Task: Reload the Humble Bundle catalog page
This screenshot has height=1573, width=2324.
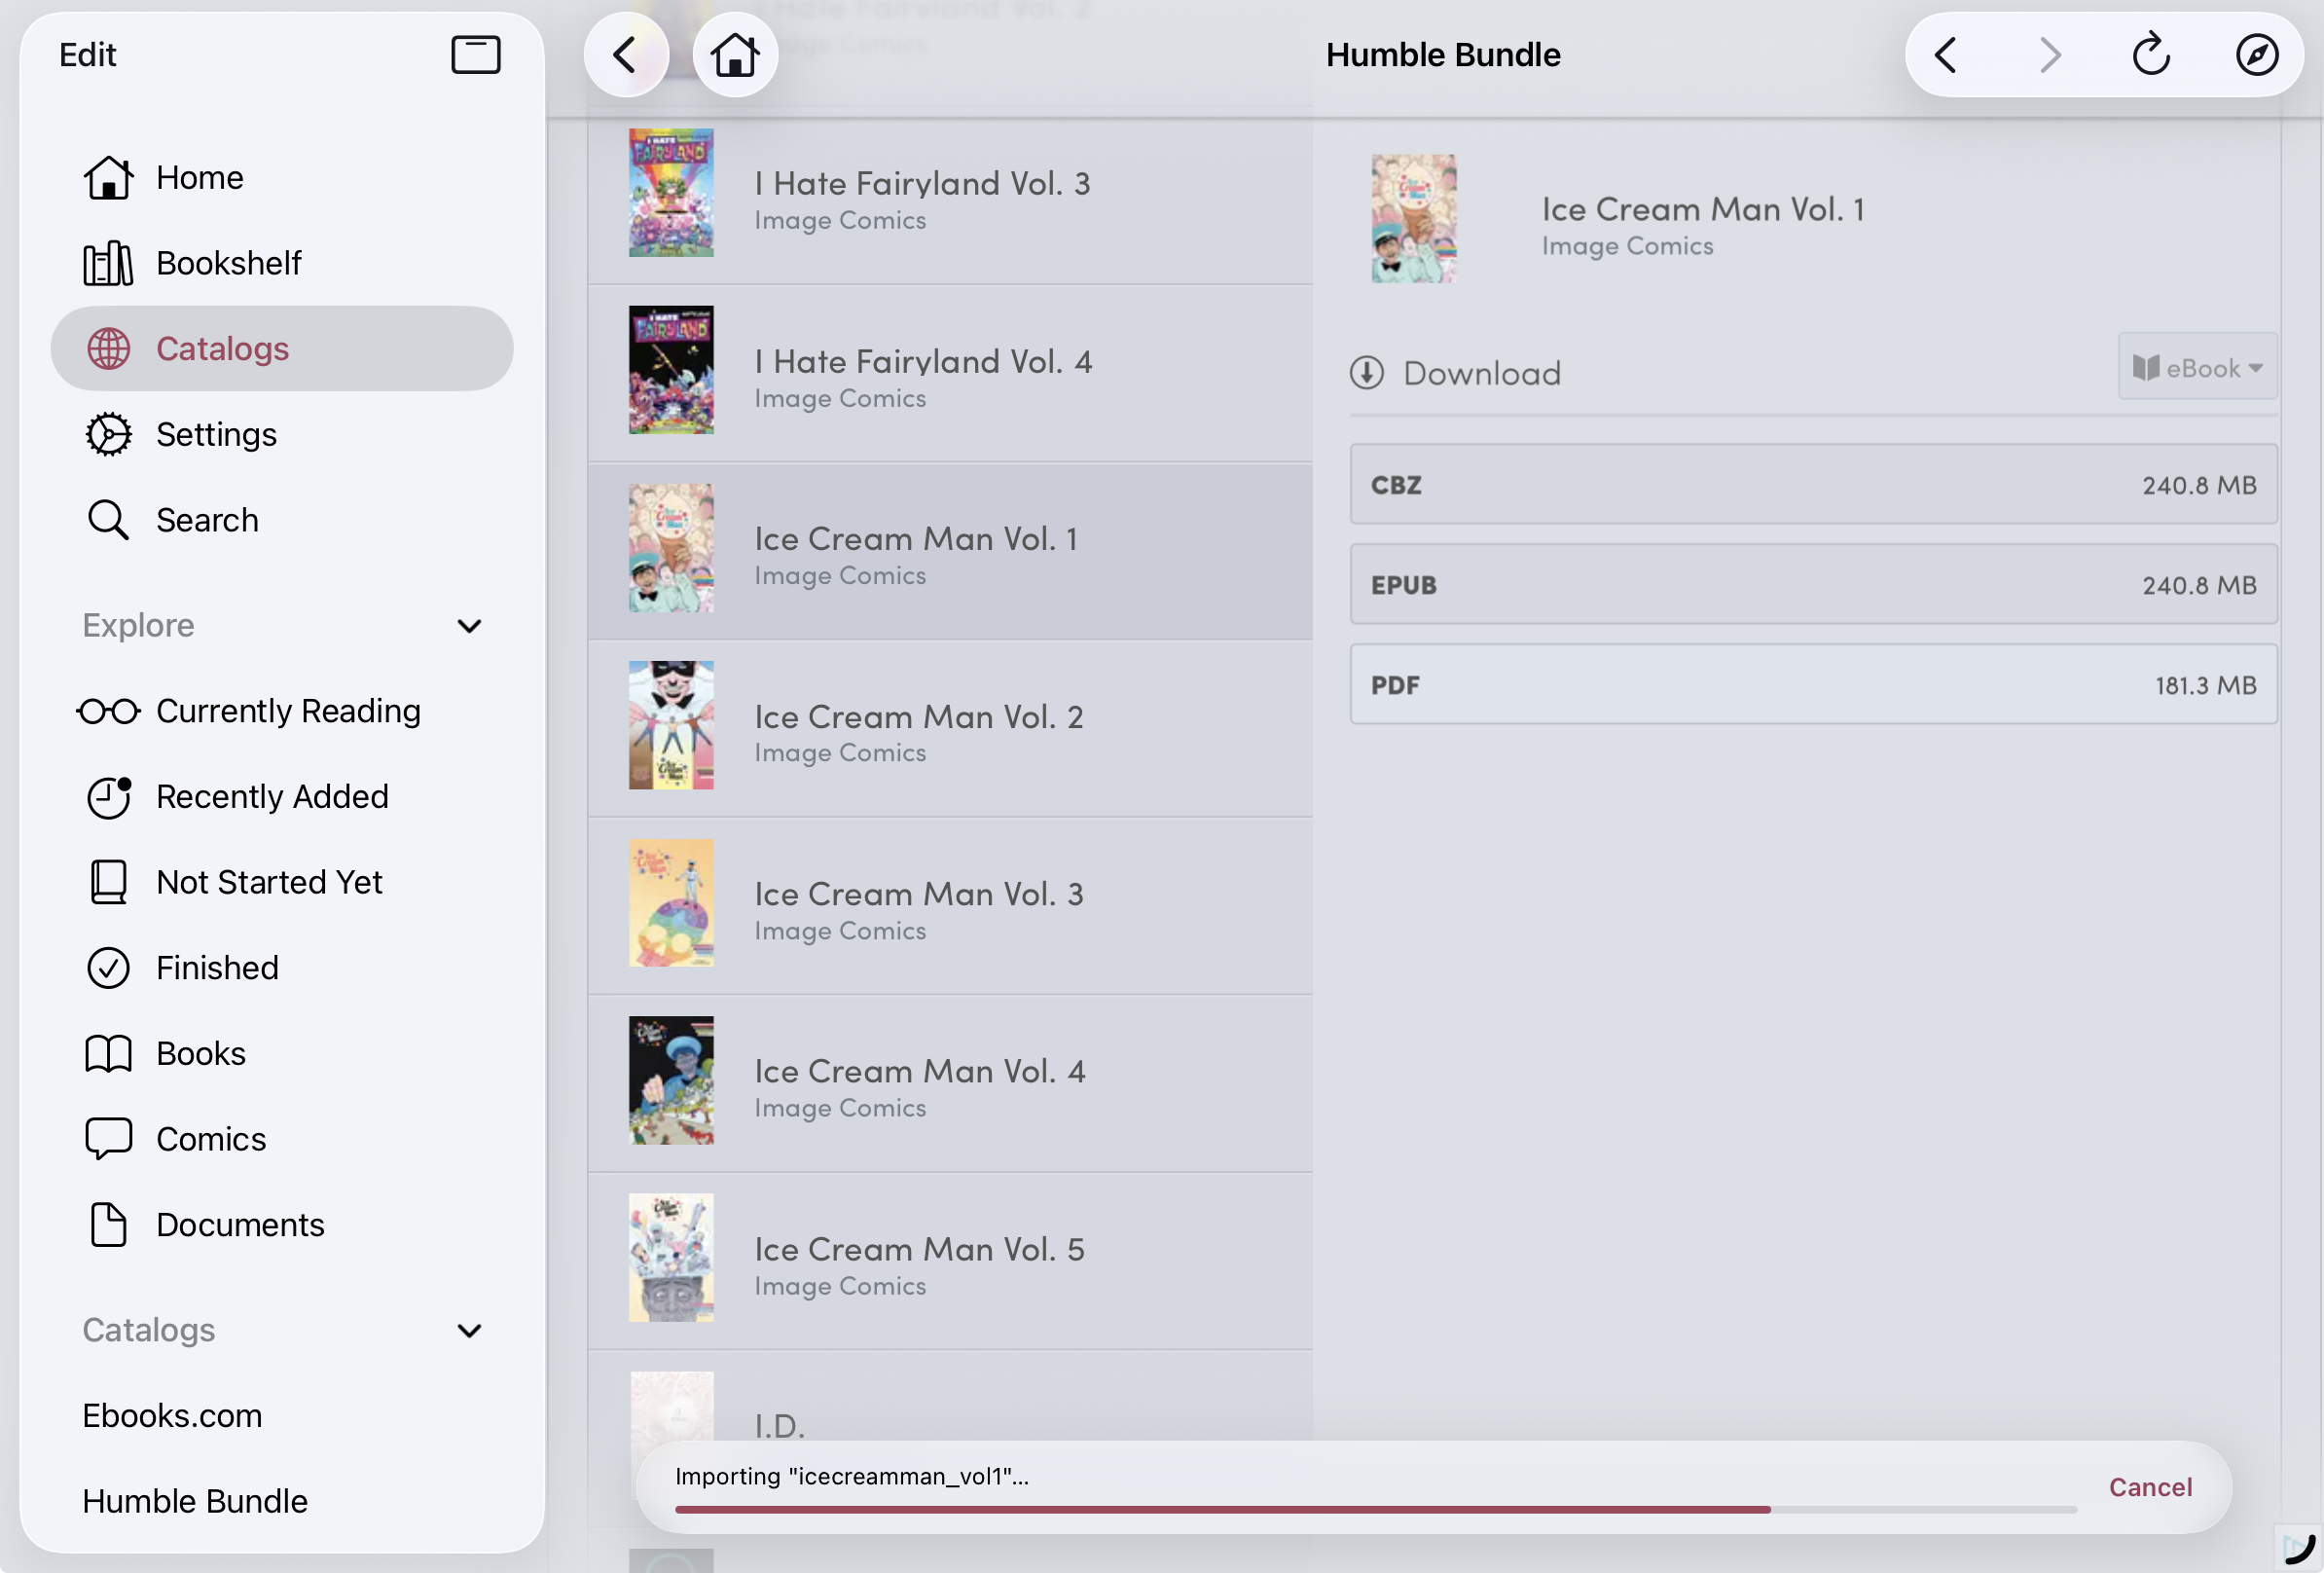Action: coord(2151,54)
